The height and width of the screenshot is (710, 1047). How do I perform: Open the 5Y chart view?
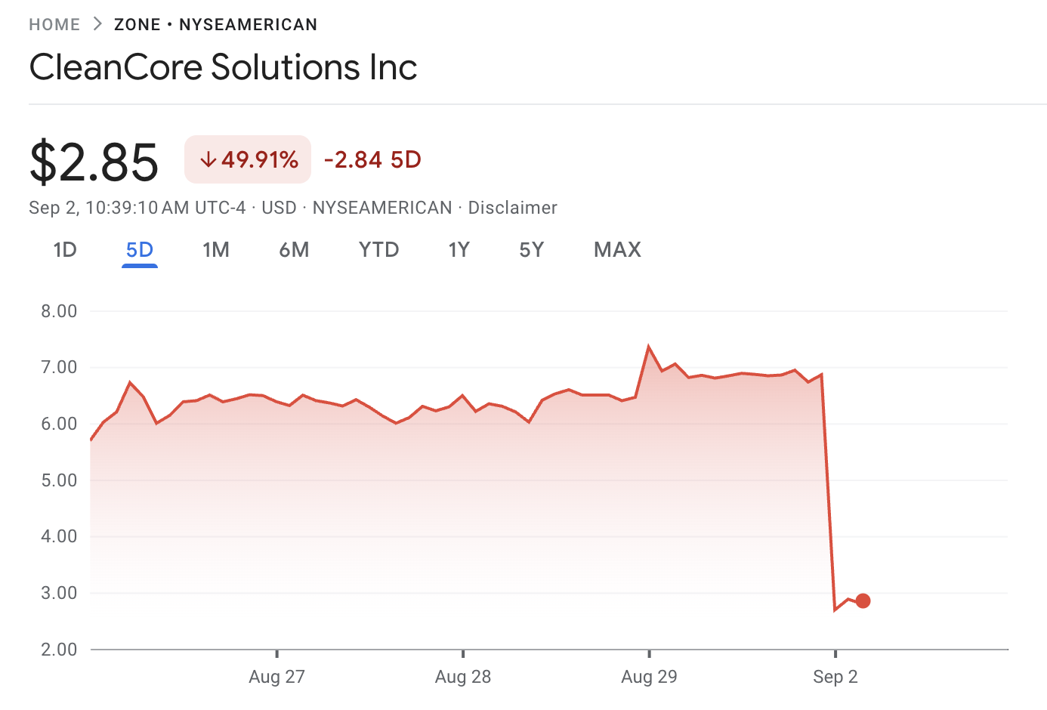pos(531,249)
